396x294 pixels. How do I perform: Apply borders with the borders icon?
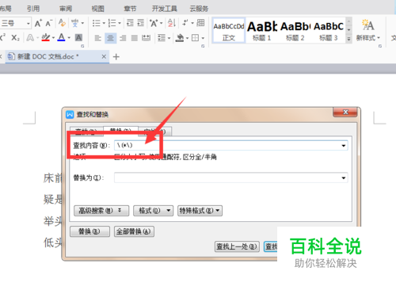pyautogui.click(x=195, y=38)
